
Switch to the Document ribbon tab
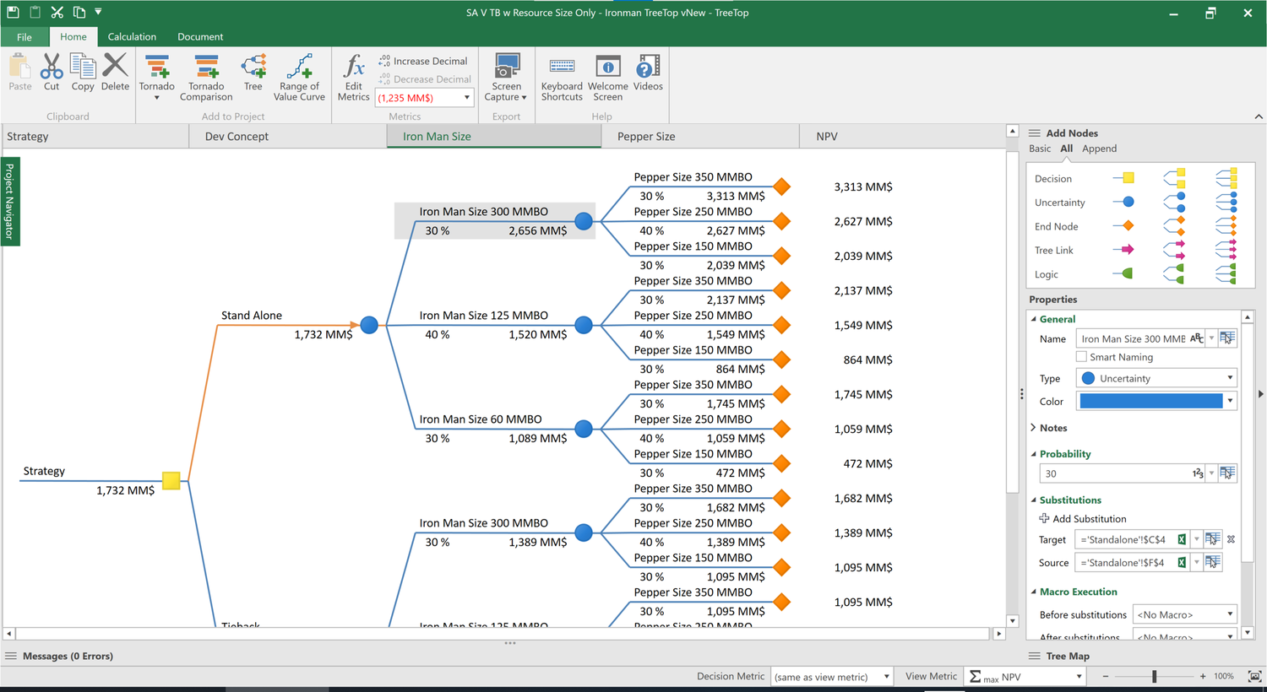point(200,37)
